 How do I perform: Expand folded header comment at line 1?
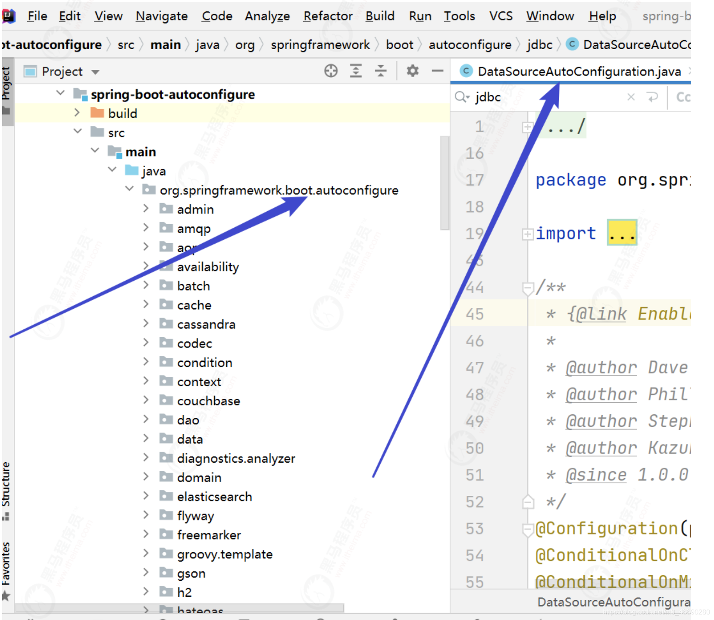(527, 127)
